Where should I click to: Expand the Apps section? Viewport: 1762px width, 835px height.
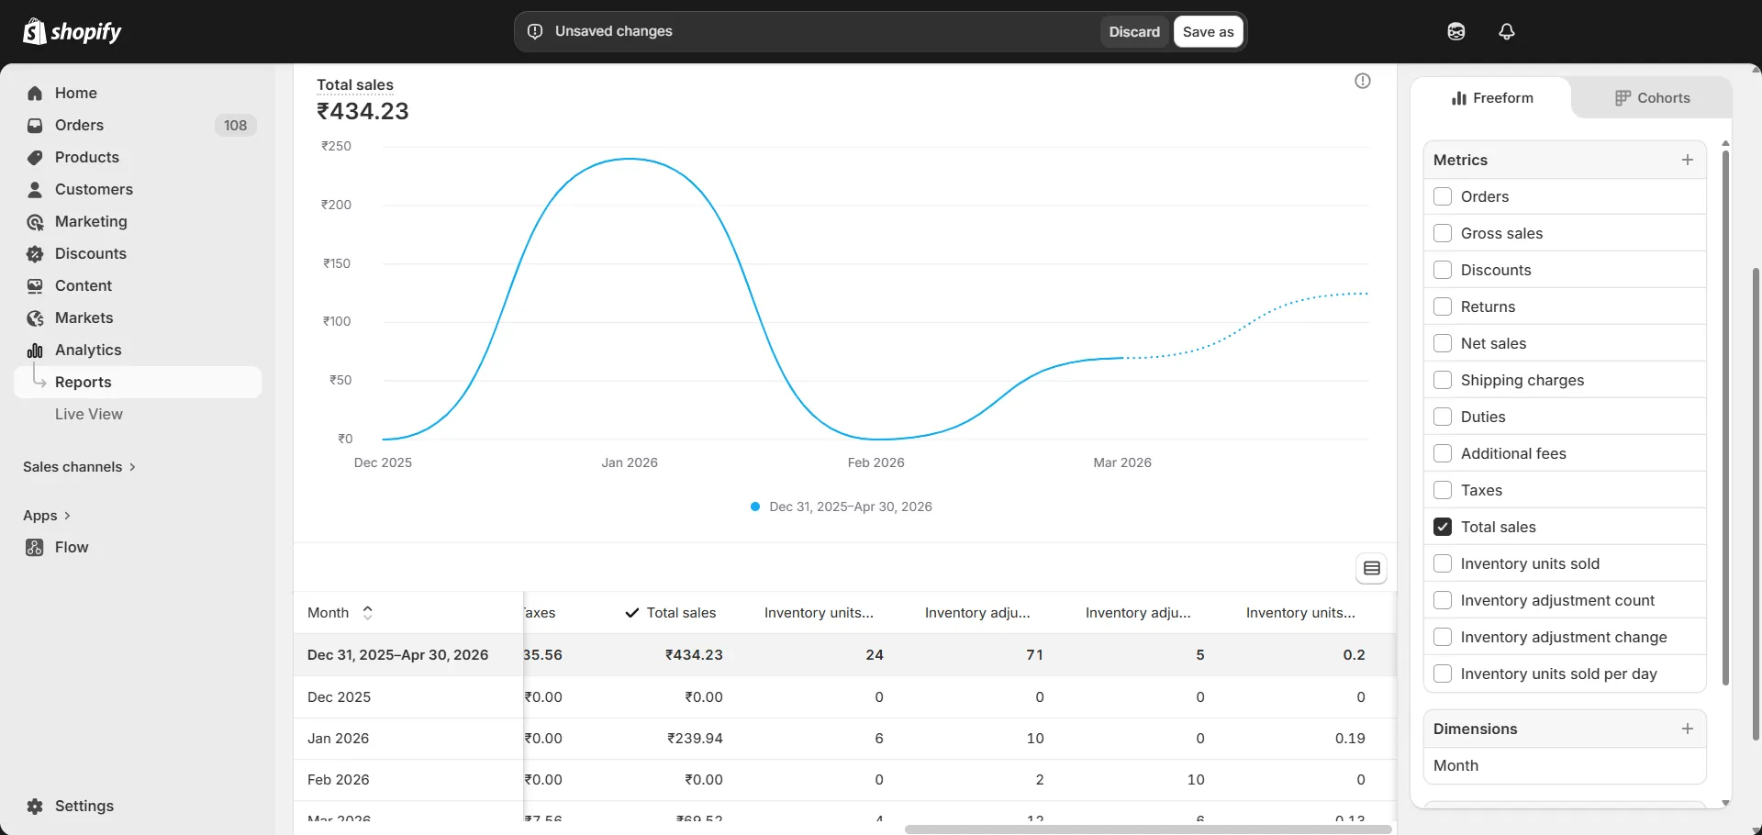pos(47,516)
